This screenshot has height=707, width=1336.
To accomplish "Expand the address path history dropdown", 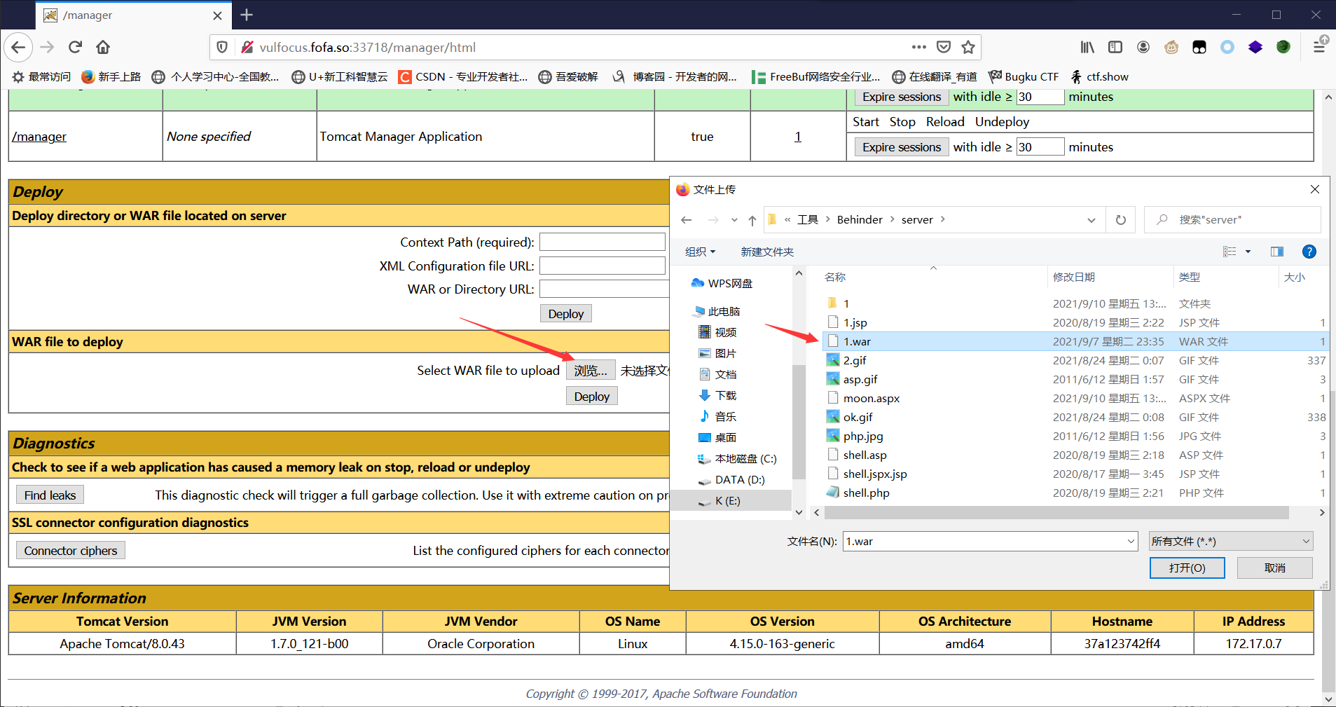I will pyautogui.click(x=1091, y=220).
